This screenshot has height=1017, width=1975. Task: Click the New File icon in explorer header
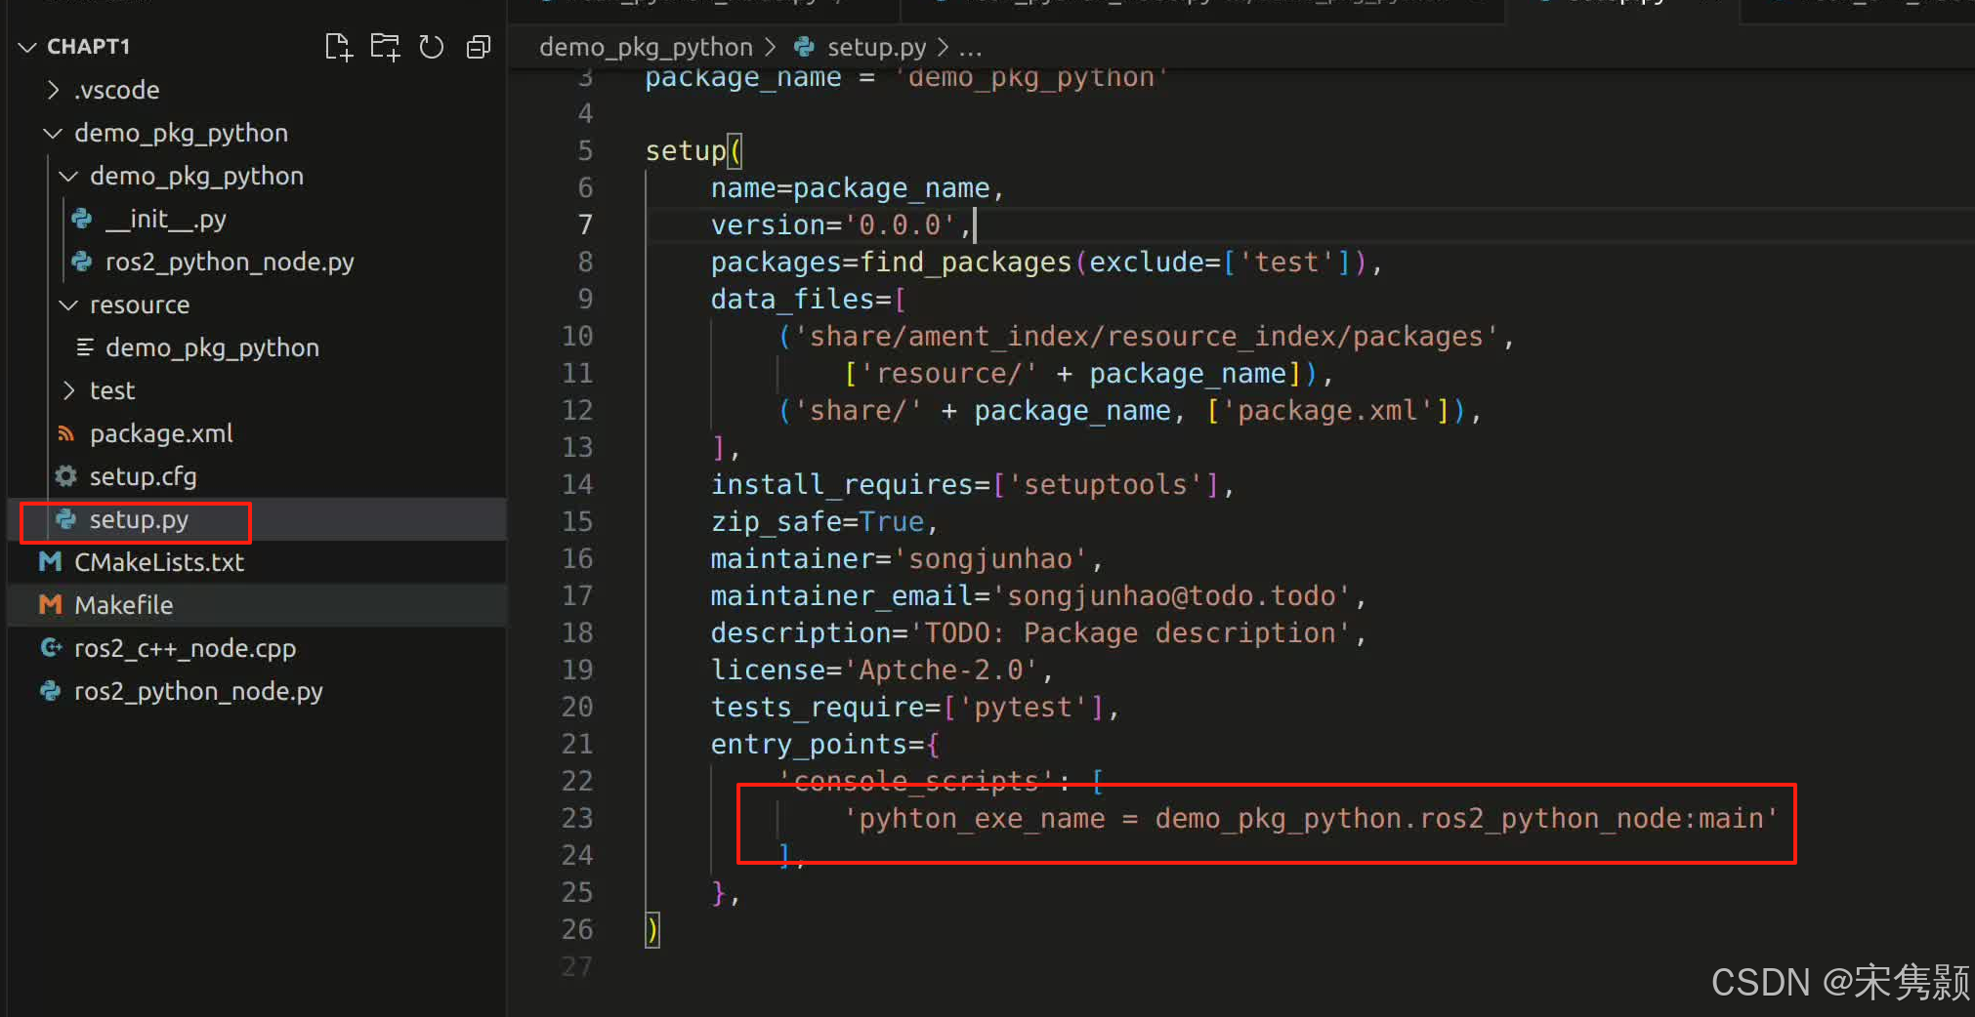tap(338, 47)
